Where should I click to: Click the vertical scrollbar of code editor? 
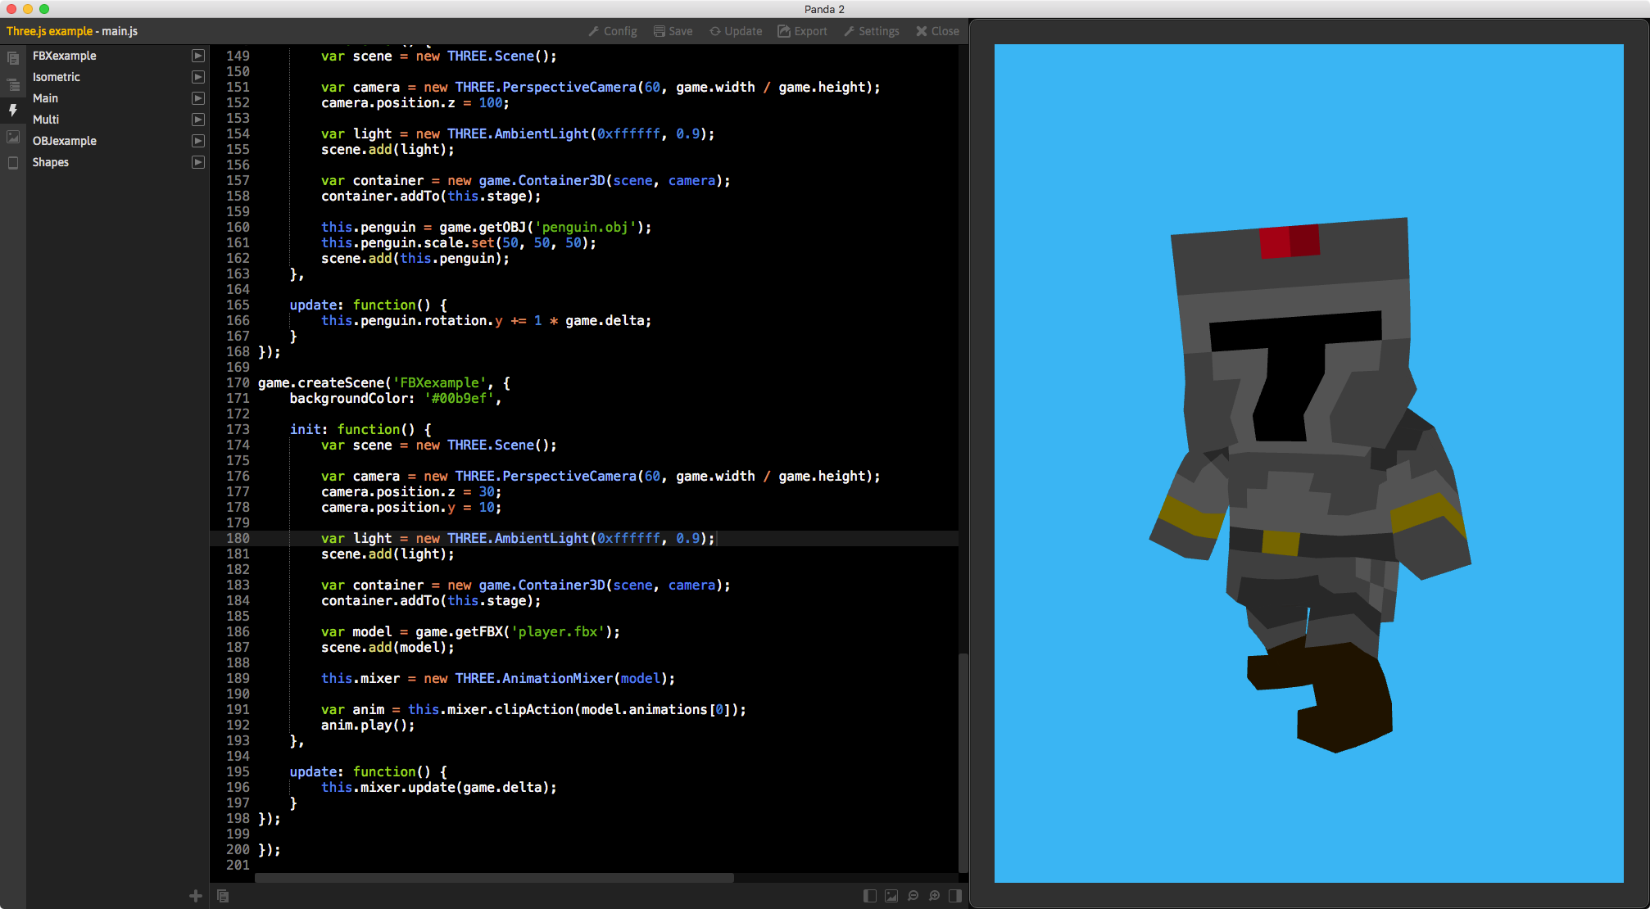point(963,762)
